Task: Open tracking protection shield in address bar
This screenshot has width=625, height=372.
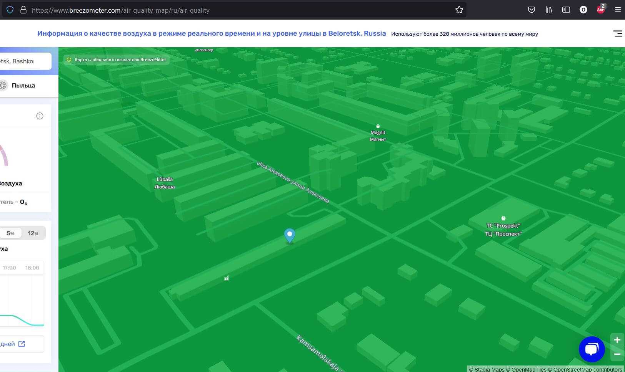Action: click(x=10, y=10)
